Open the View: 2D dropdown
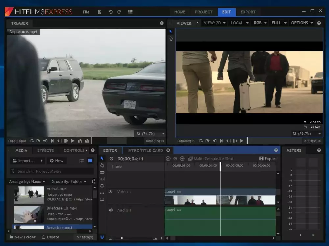Viewport: 329px width, 246px height. 215,23
